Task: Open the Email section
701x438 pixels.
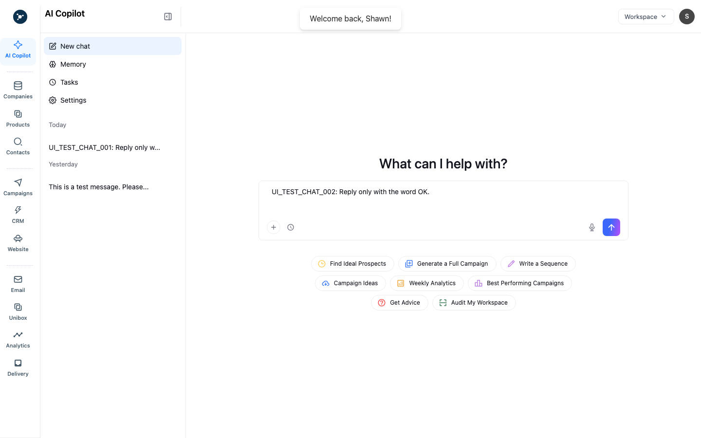Action: pos(18,284)
